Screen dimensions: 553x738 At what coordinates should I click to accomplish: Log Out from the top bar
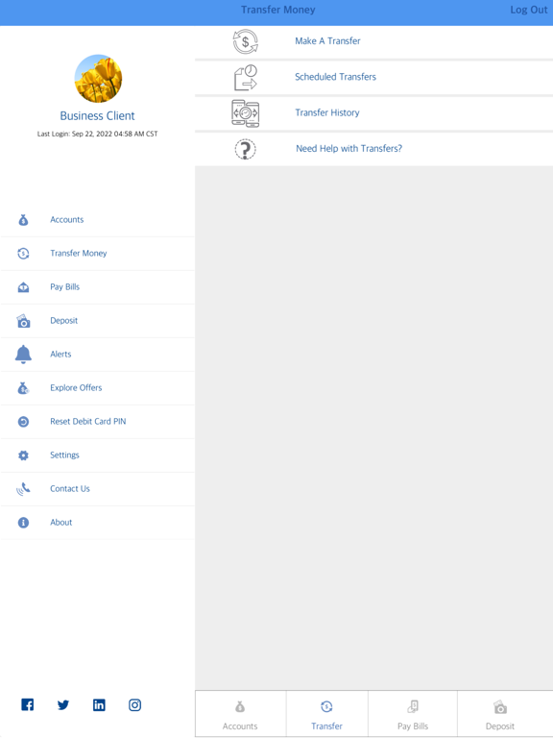pos(529,10)
